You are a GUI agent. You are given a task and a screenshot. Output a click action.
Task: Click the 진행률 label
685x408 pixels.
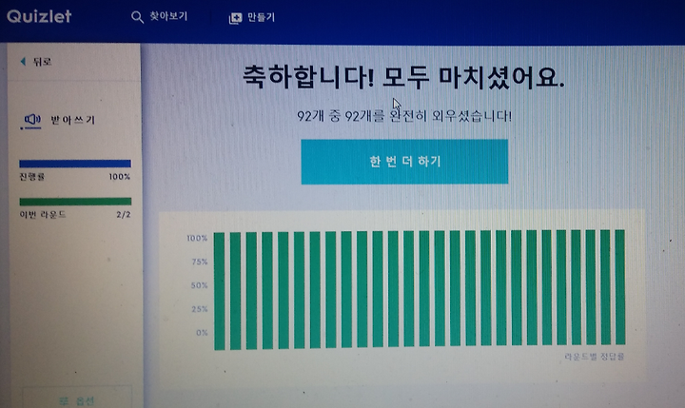click(32, 177)
